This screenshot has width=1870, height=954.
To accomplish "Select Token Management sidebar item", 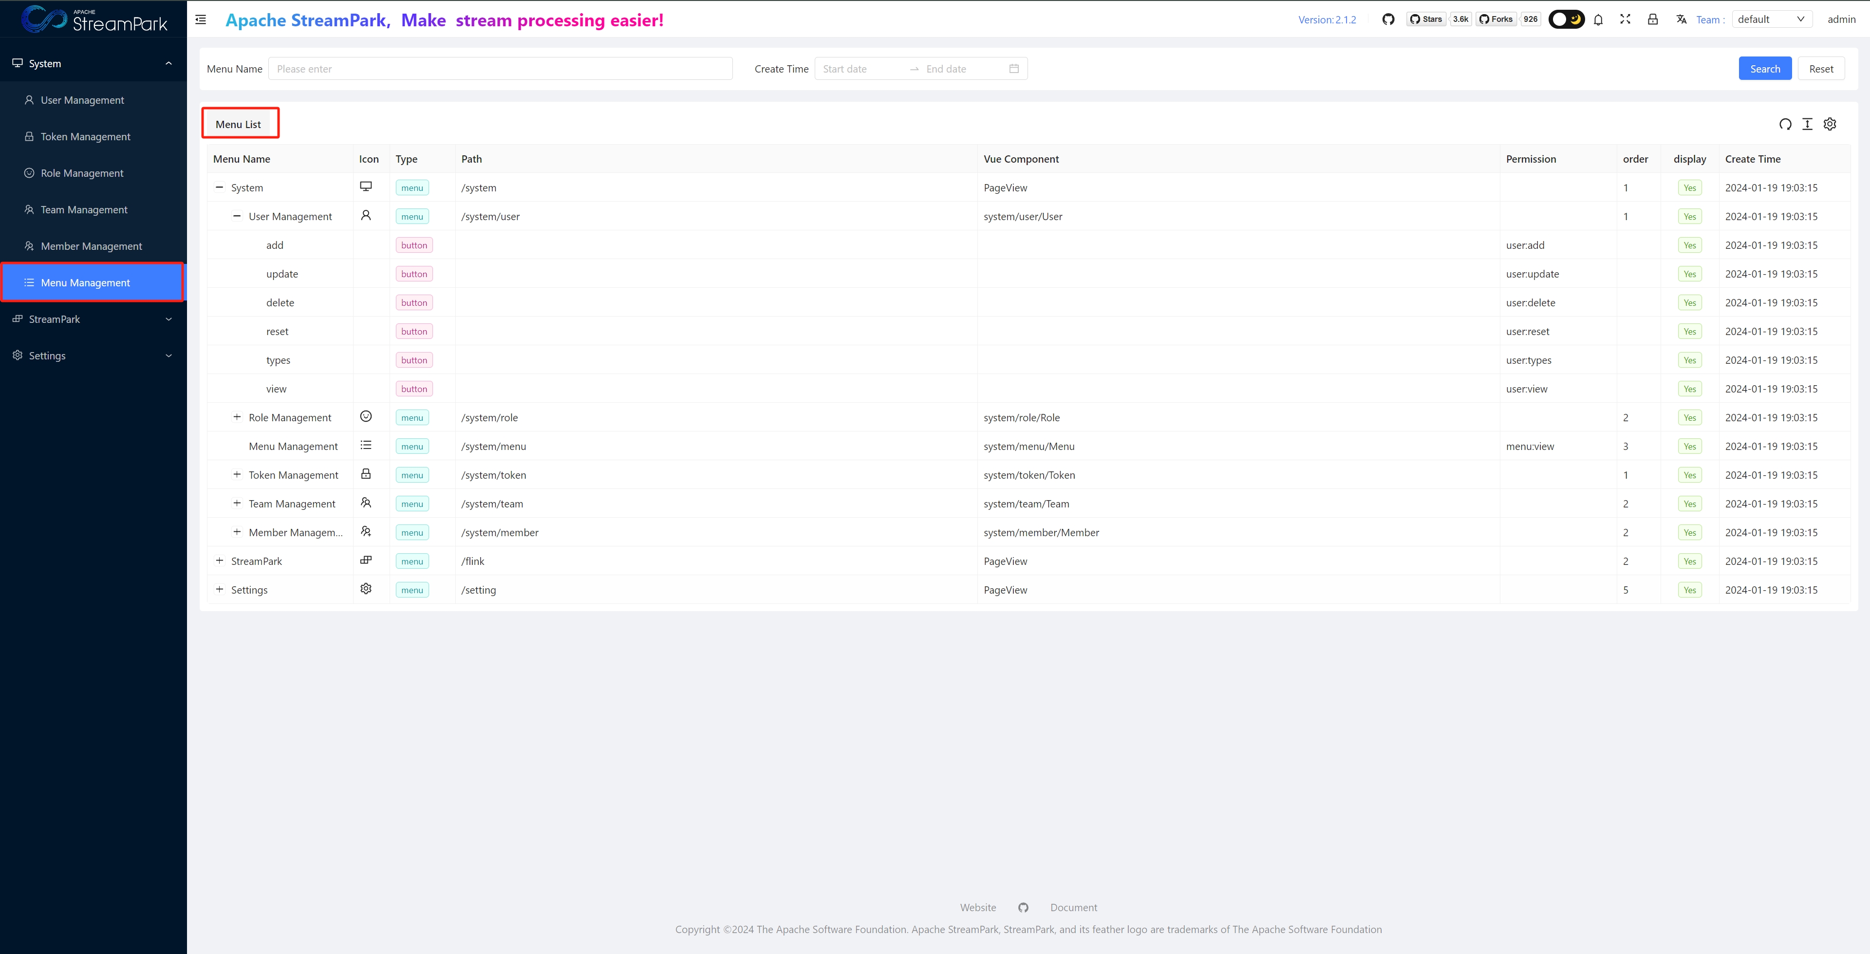I will [x=86, y=136].
